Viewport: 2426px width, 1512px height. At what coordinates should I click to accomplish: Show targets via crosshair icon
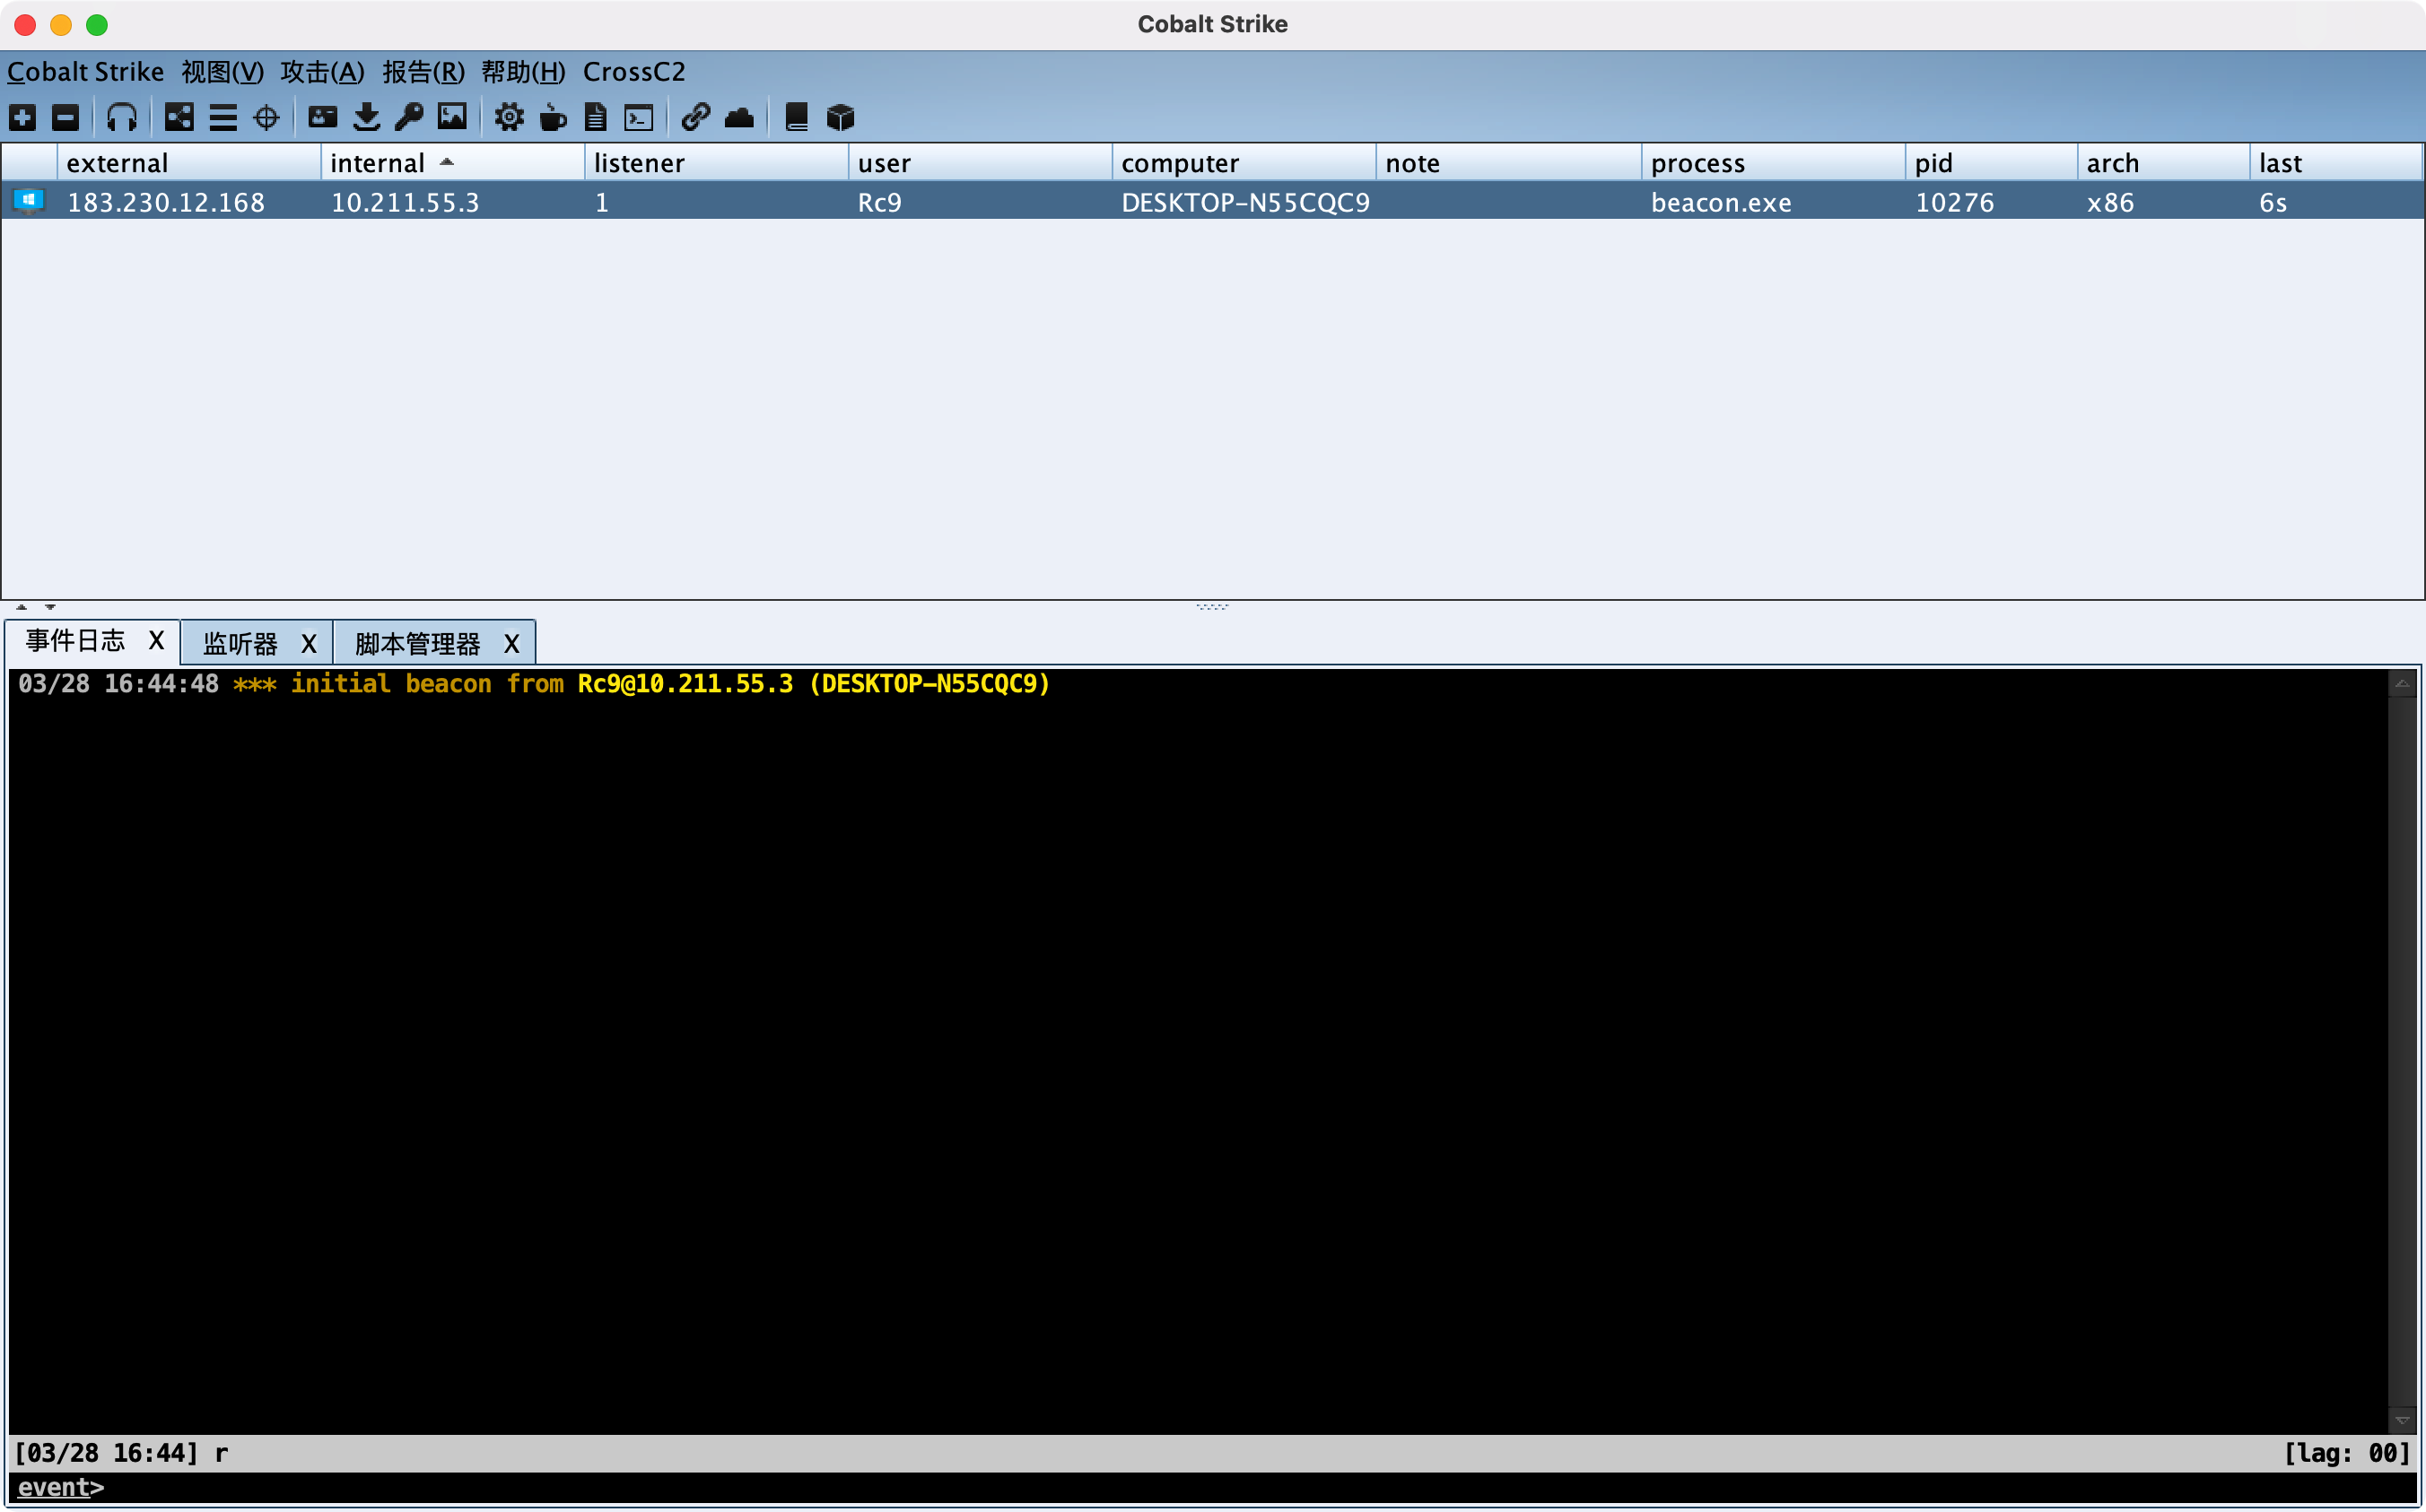tap(266, 118)
